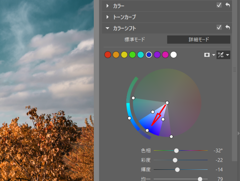Select the cyan color swatch
240x181 pixels.
pos(141,55)
